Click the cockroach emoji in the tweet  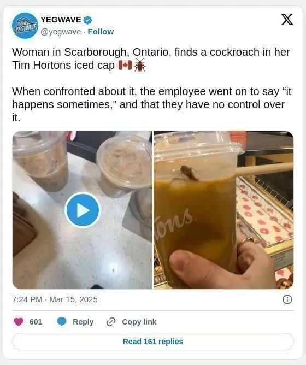pyautogui.click(x=140, y=65)
